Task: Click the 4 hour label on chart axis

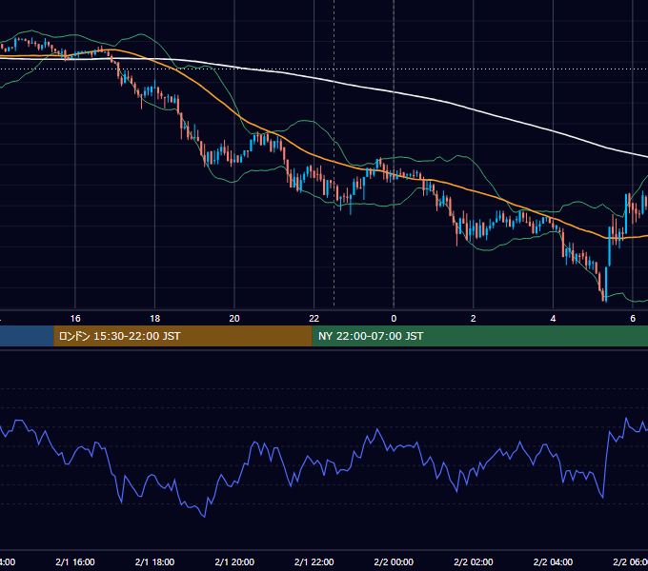Action: click(553, 319)
